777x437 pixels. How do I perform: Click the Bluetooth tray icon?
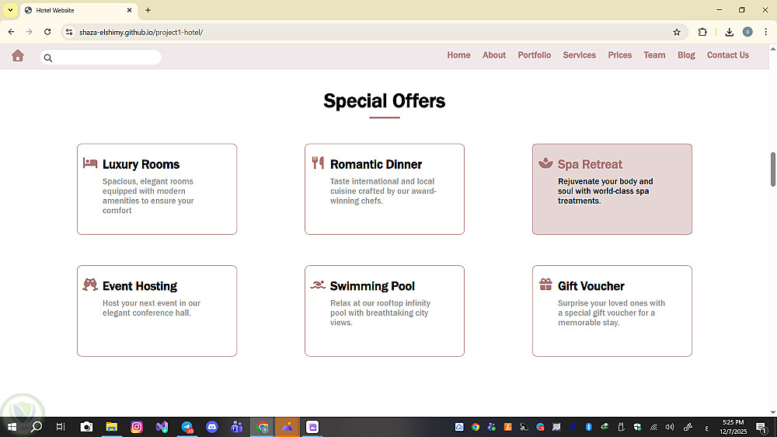coord(589,427)
